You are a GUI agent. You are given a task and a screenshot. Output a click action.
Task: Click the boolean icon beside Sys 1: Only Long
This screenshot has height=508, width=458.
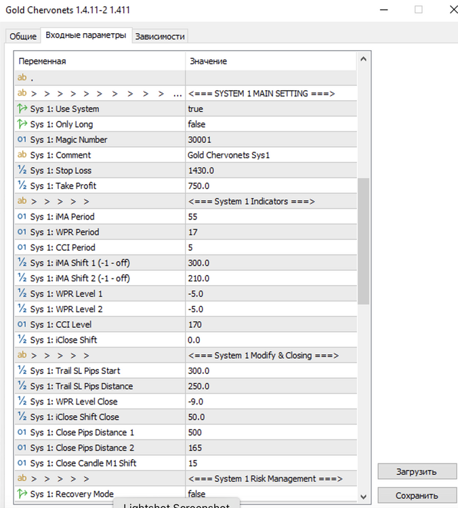22,124
